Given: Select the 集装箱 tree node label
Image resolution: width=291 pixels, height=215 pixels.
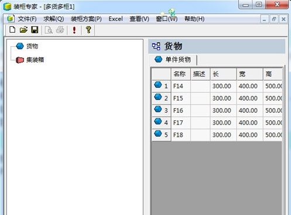Looking at the screenshot, I should click(x=35, y=60).
